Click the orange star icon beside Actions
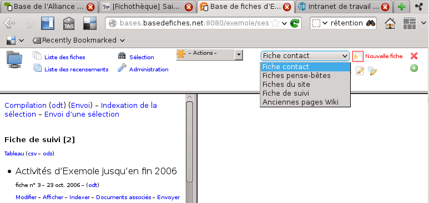 tap(181, 54)
